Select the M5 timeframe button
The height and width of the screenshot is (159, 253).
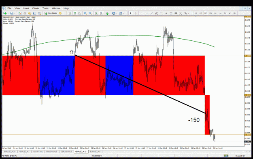[201, 13]
